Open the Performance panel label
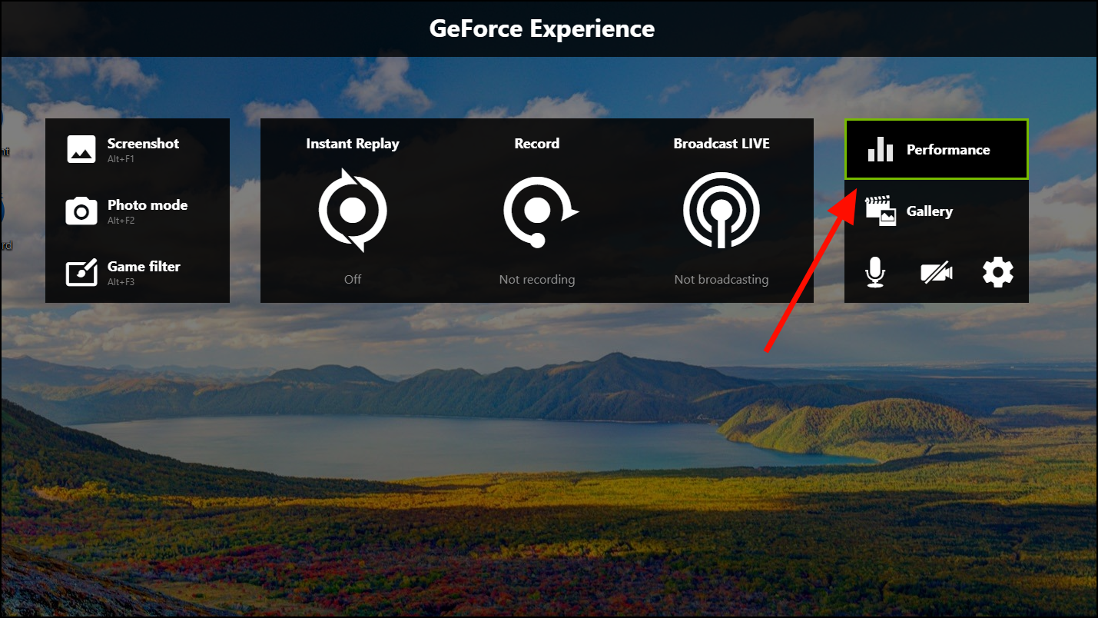Image resolution: width=1098 pixels, height=618 pixels. tap(948, 150)
